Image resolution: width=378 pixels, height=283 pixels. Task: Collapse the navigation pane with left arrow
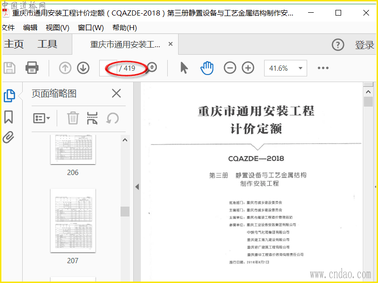click(137, 187)
